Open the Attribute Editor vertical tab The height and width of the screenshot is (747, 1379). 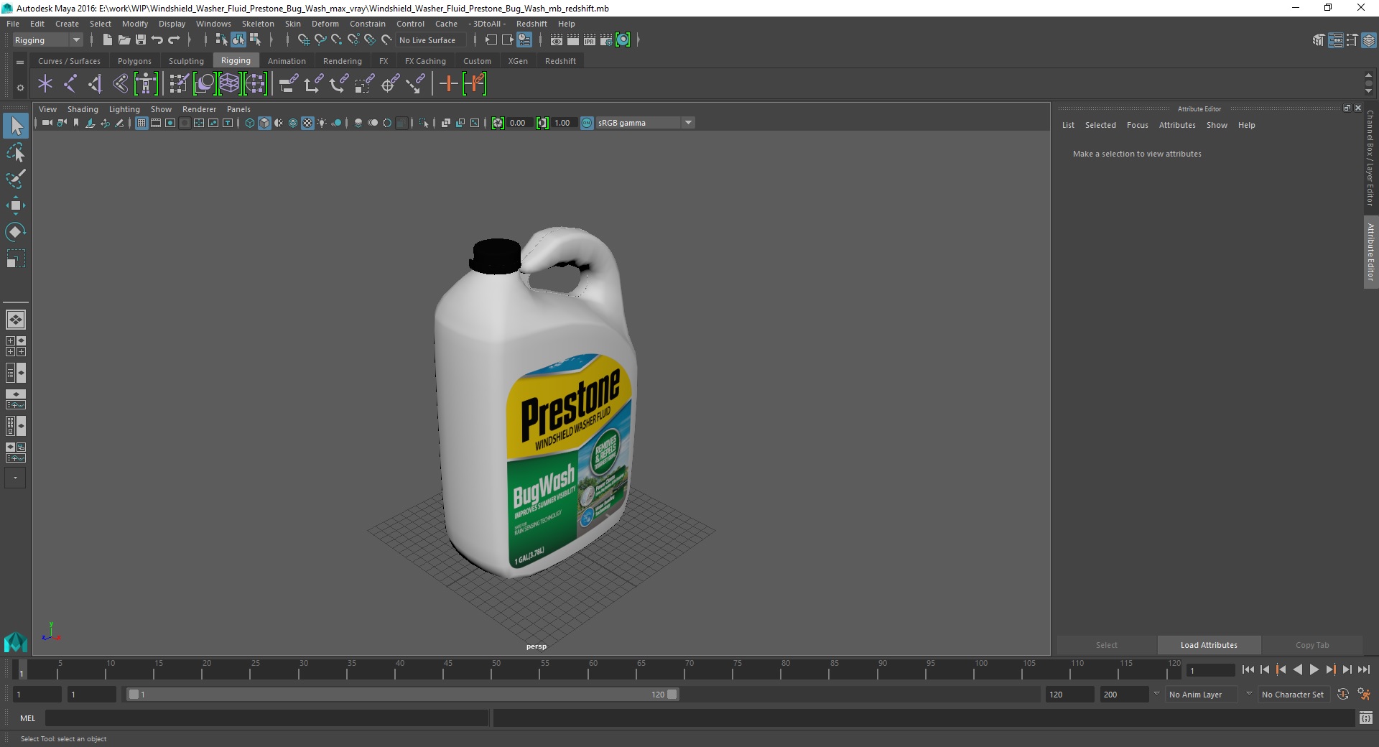(1371, 252)
